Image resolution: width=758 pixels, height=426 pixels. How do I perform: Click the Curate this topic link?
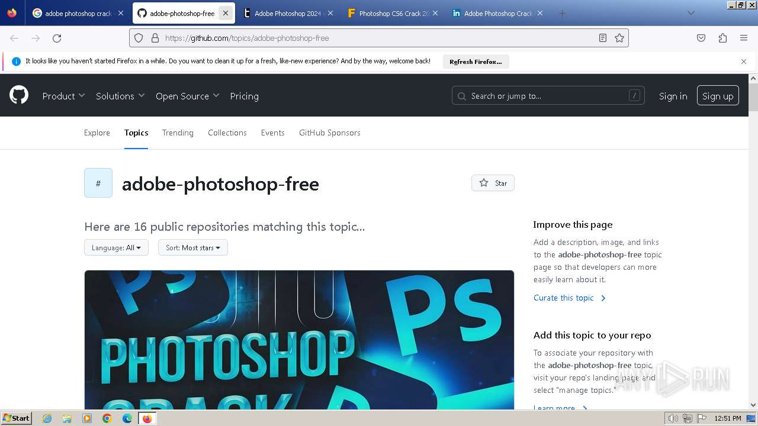click(570, 298)
